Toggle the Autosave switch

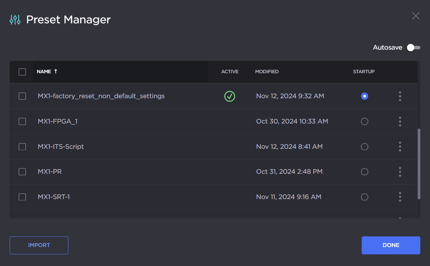click(x=413, y=48)
